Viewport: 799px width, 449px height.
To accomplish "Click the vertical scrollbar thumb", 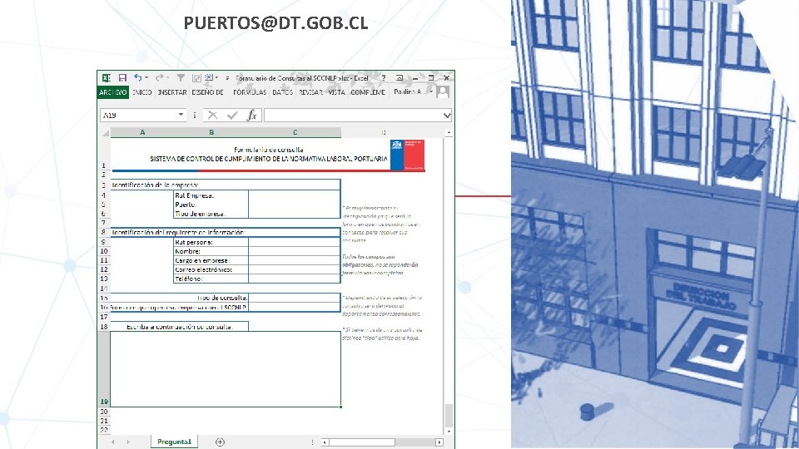I will pos(449,416).
